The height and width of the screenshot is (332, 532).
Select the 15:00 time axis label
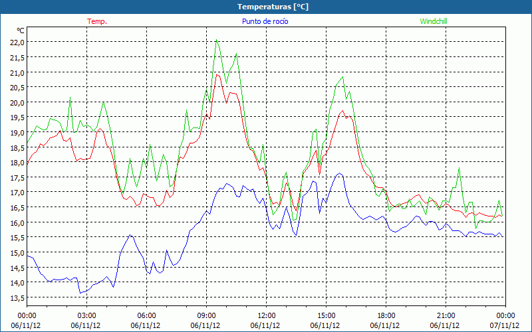(327, 315)
